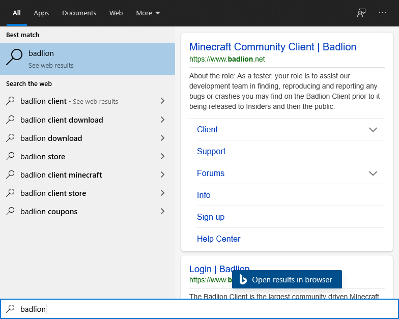The height and width of the screenshot is (319, 399).
Task: Expand the arrow for badlion coupons
Action: click(x=163, y=211)
